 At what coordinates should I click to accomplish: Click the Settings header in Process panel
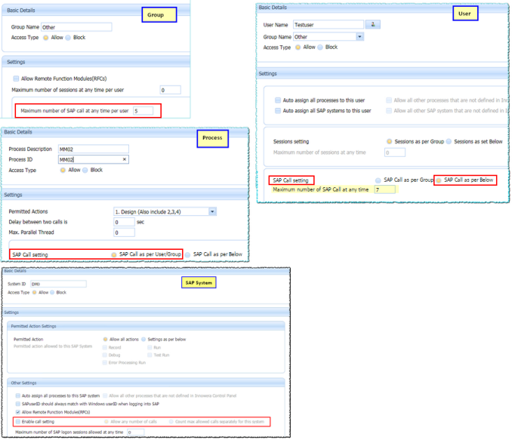pyautogui.click(x=125, y=195)
